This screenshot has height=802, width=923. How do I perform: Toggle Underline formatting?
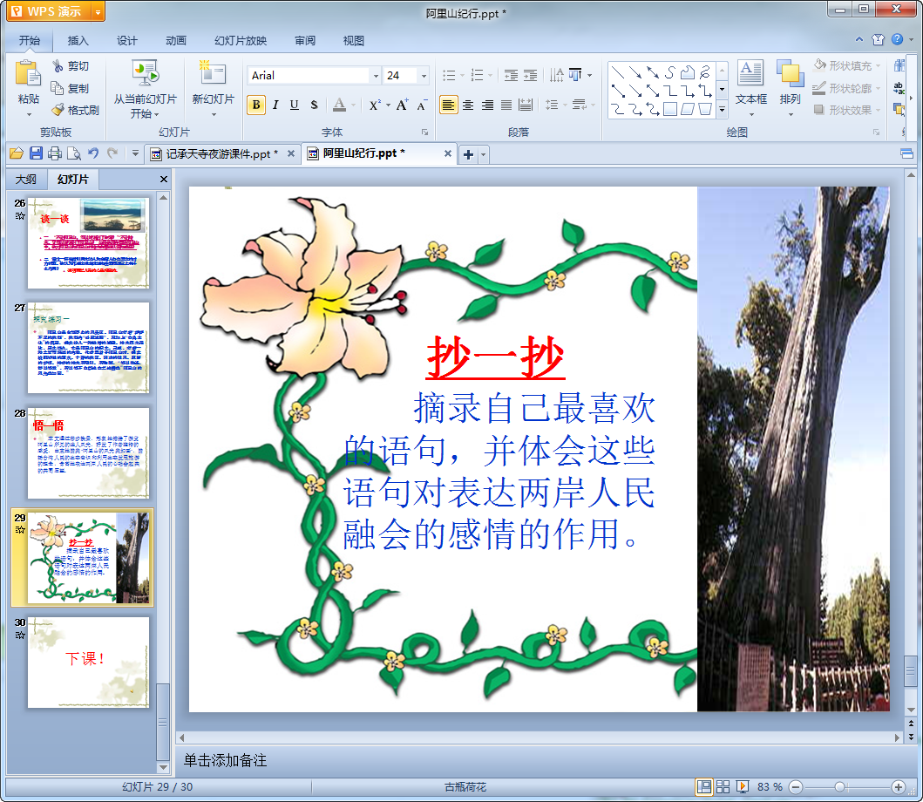[295, 105]
